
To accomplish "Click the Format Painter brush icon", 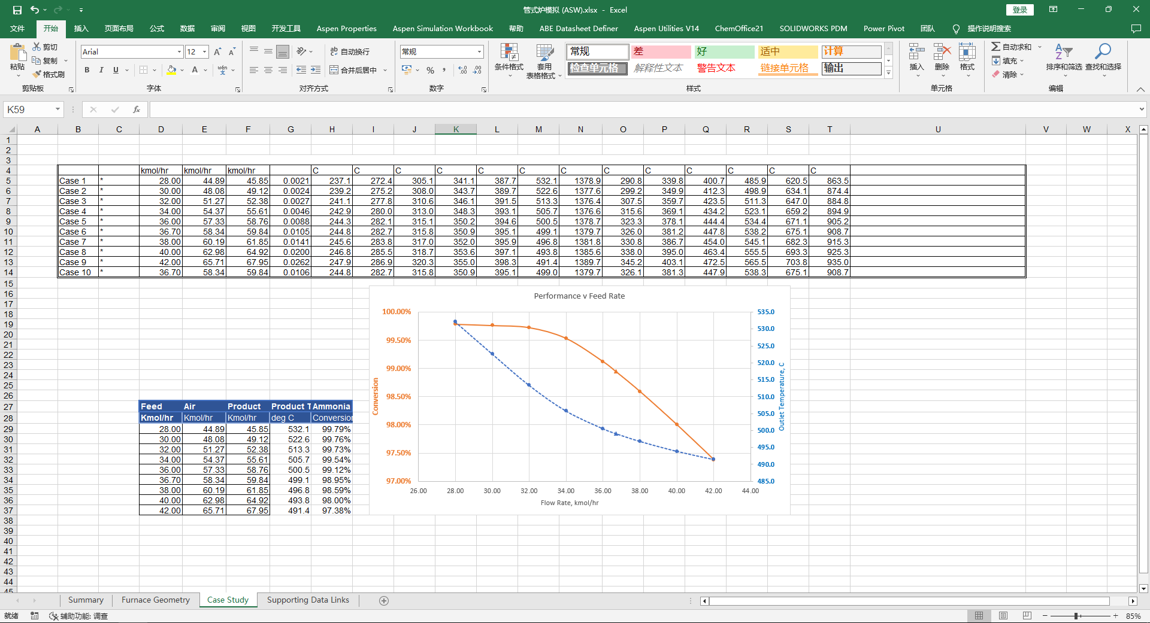I will click(37, 74).
